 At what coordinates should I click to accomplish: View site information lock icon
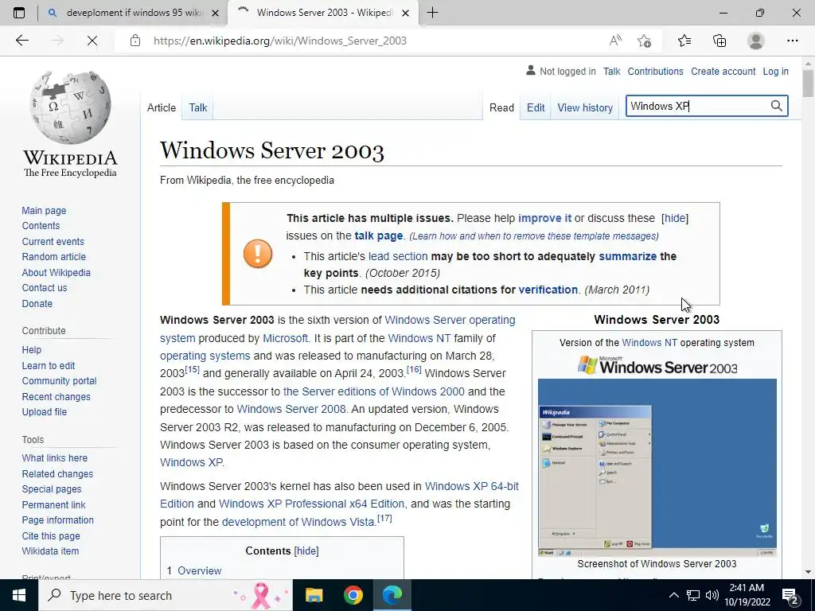point(135,41)
